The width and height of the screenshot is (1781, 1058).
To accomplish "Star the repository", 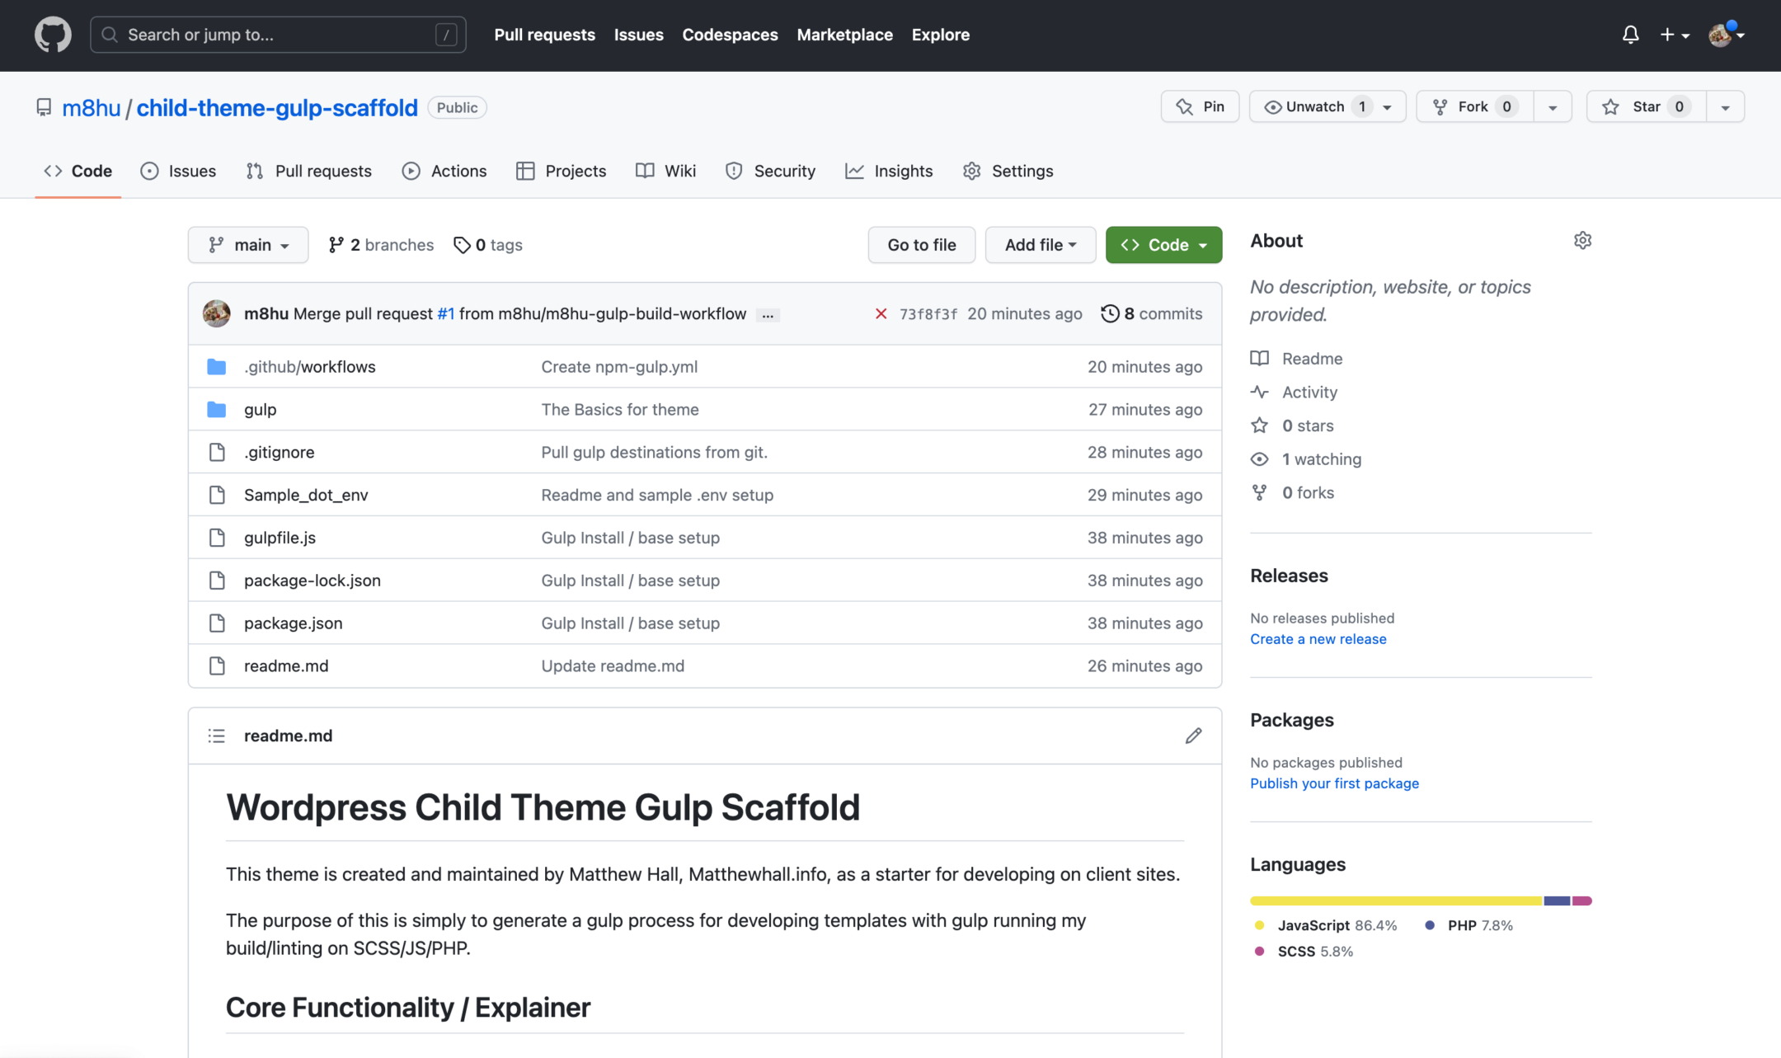I will (x=1643, y=106).
